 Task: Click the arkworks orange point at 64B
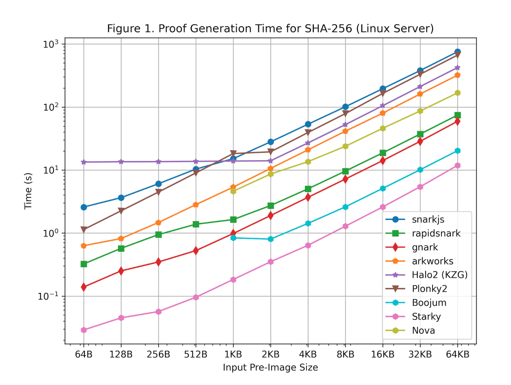pyautogui.click(x=84, y=246)
